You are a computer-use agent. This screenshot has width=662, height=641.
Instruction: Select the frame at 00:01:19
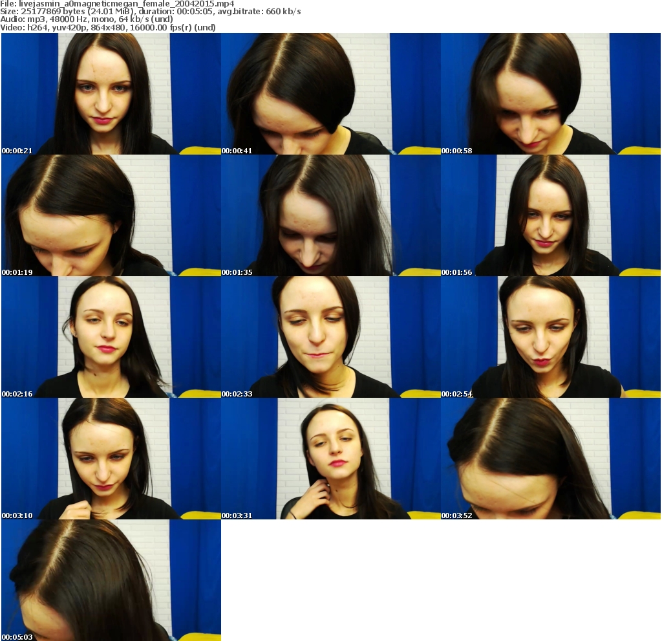click(x=111, y=215)
